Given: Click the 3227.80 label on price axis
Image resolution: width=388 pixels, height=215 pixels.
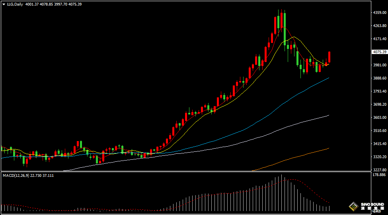Looking at the screenshot, I should pos(380,170).
